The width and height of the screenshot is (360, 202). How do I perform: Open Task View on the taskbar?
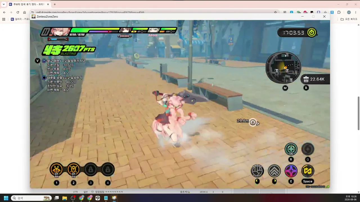coord(57,198)
